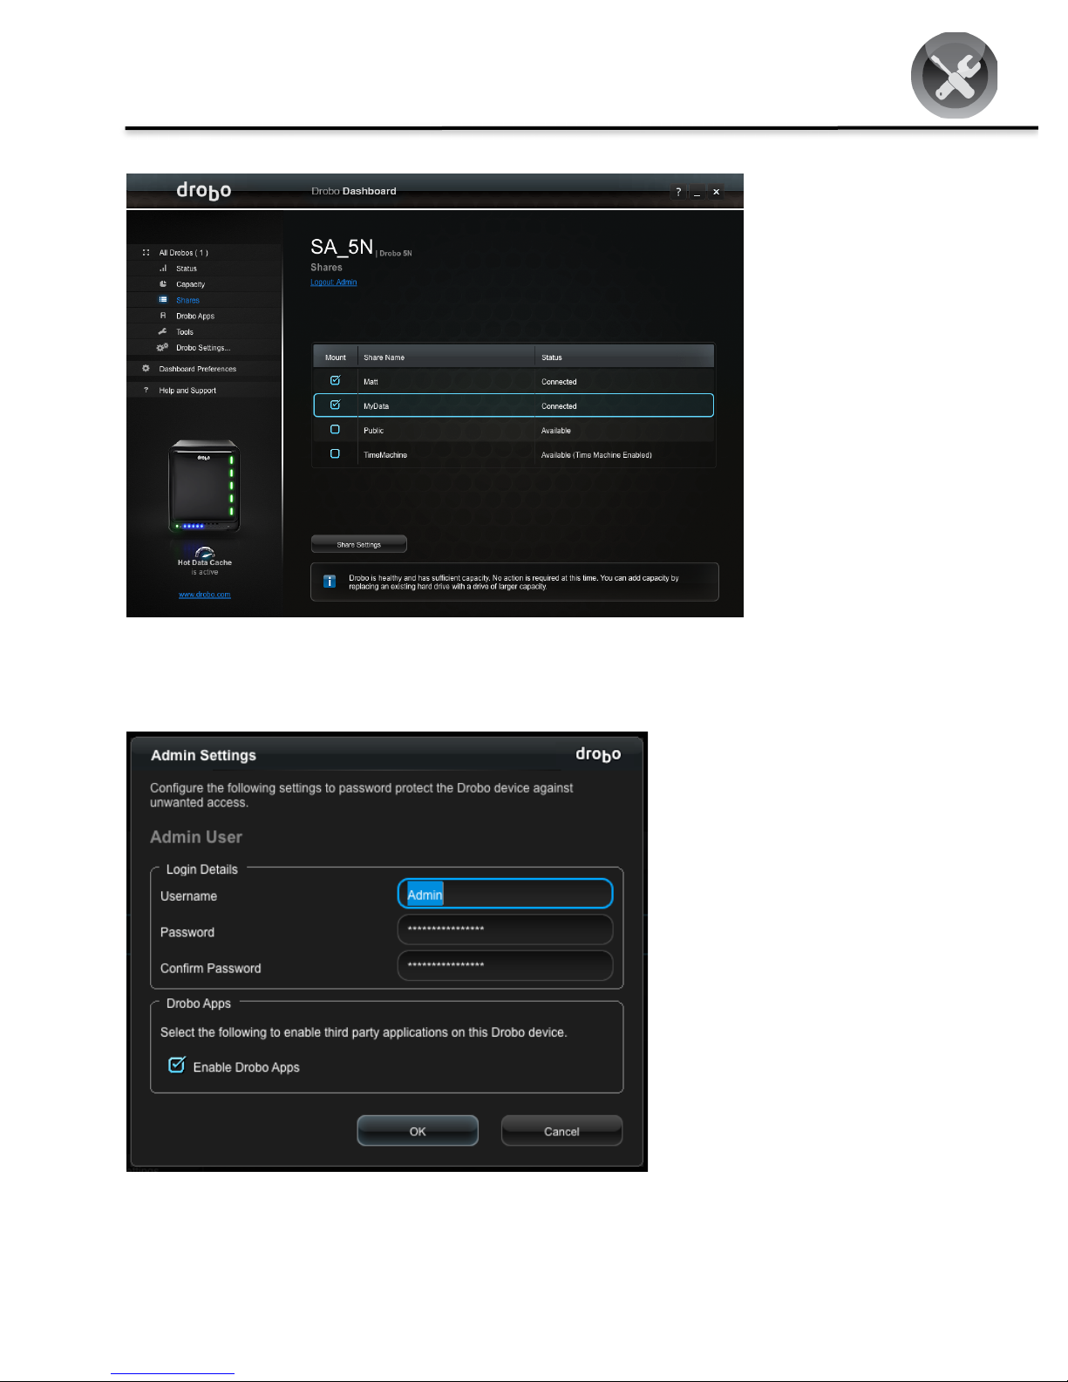This screenshot has width=1068, height=1382.
Task: Click the Password input field
Action: (506, 929)
